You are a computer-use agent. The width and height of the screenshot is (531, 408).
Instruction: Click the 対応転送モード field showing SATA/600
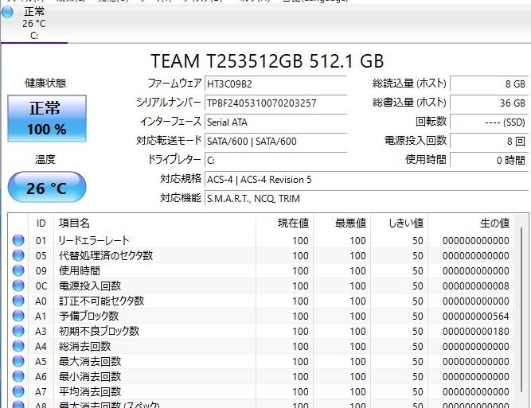click(275, 142)
